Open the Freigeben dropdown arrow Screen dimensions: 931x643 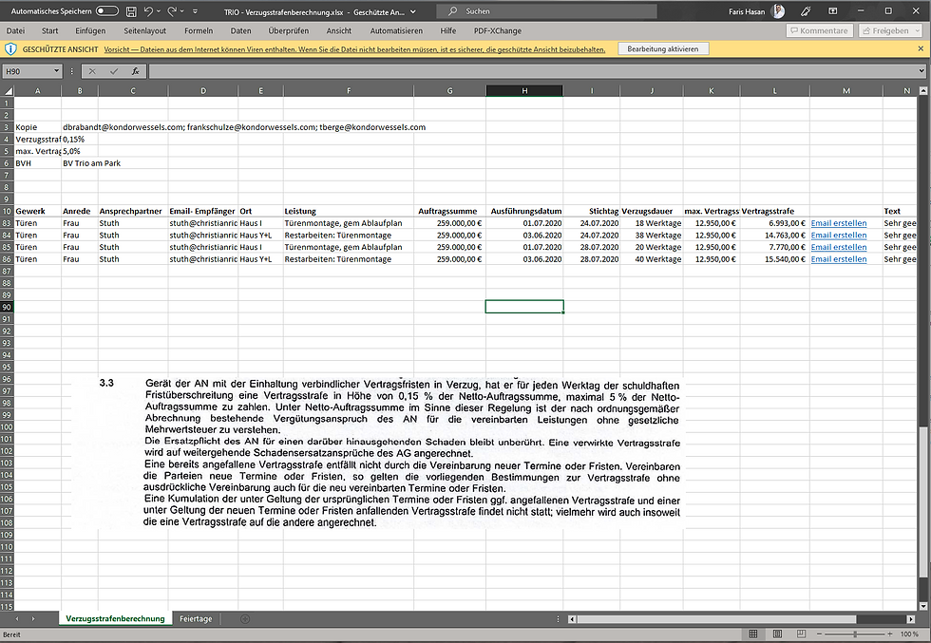[918, 31]
